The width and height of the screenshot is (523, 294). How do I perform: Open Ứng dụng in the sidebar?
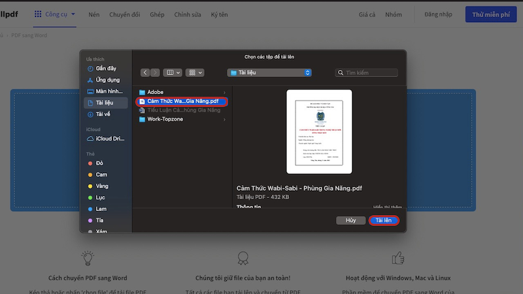click(106, 80)
